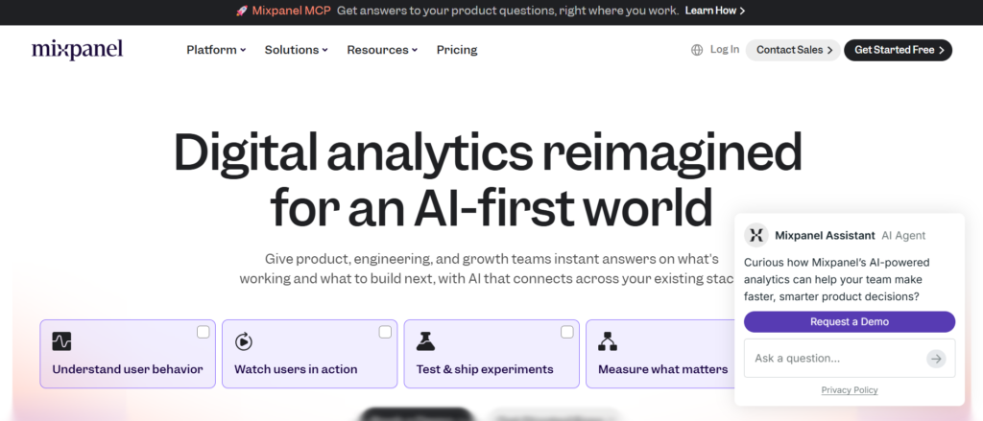Image resolution: width=983 pixels, height=421 pixels.
Task: Expand the Resources dropdown menu
Action: (x=382, y=50)
